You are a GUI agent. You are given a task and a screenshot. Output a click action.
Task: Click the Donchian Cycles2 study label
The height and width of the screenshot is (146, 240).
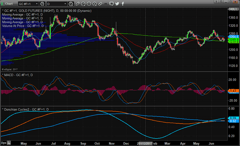25,110
